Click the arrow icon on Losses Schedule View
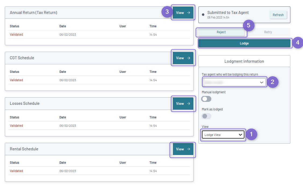303x186 pixels. pos(189,104)
